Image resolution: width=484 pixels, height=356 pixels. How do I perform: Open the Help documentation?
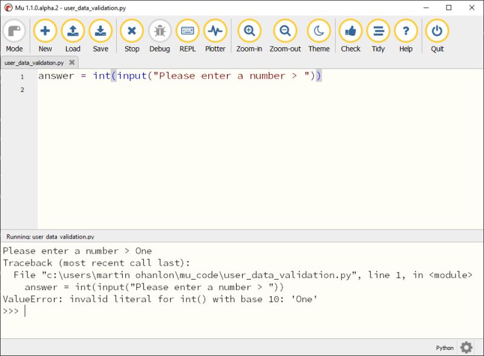[x=406, y=33]
